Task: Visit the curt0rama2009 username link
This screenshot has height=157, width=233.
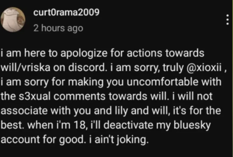Action: coord(66,12)
